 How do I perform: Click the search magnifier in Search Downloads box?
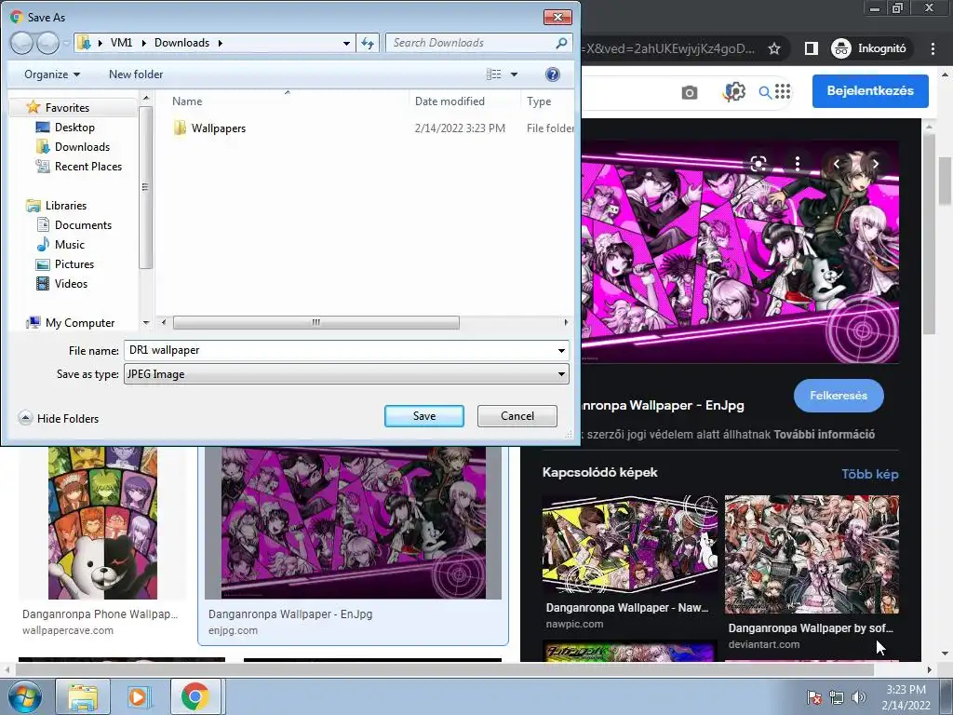click(x=561, y=43)
